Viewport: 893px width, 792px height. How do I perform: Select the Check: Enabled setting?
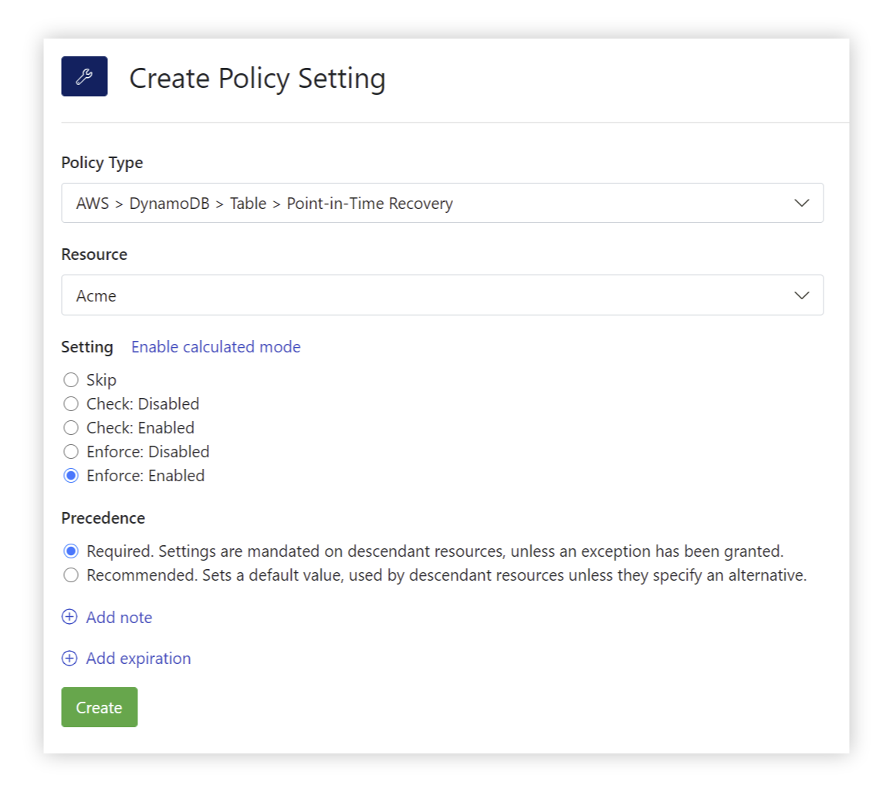[71, 427]
